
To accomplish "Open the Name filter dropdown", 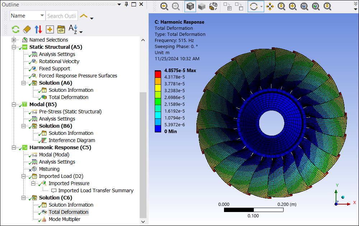I will [x=42, y=16].
